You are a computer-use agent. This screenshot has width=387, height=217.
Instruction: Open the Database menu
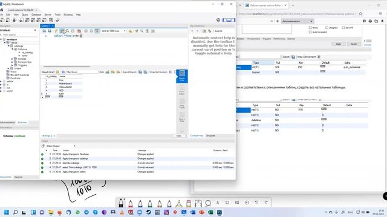pos(36,14)
